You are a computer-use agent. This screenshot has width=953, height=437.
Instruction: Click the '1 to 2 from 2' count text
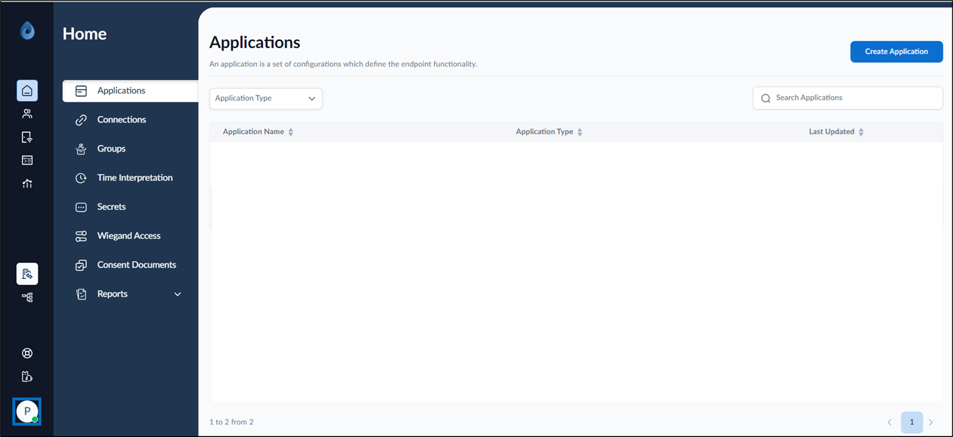click(231, 422)
